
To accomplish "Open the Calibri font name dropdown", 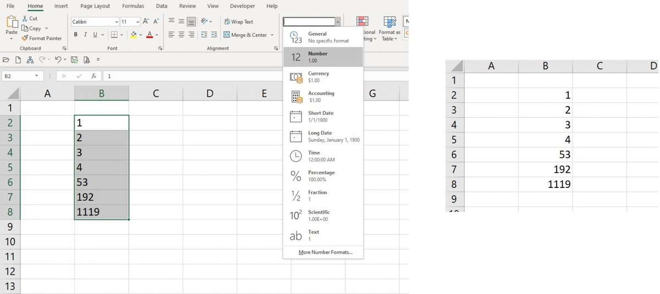I will point(117,21).
